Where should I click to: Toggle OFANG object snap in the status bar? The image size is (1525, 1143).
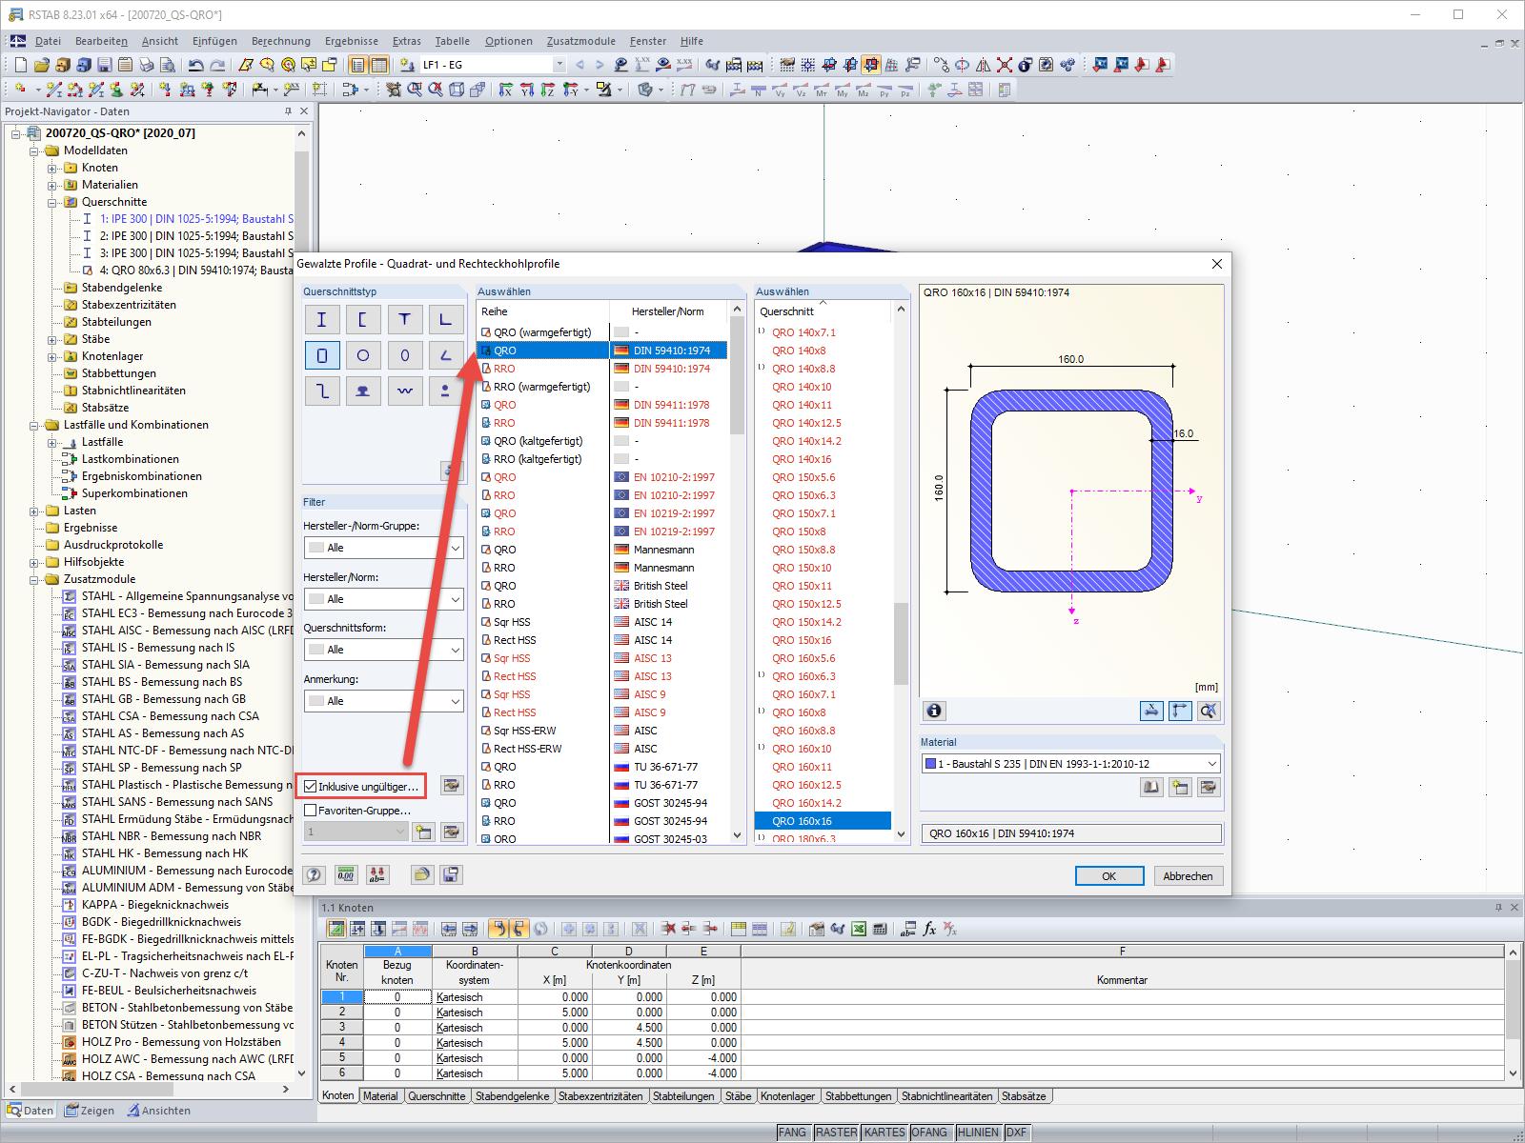tap(929, 1133)
